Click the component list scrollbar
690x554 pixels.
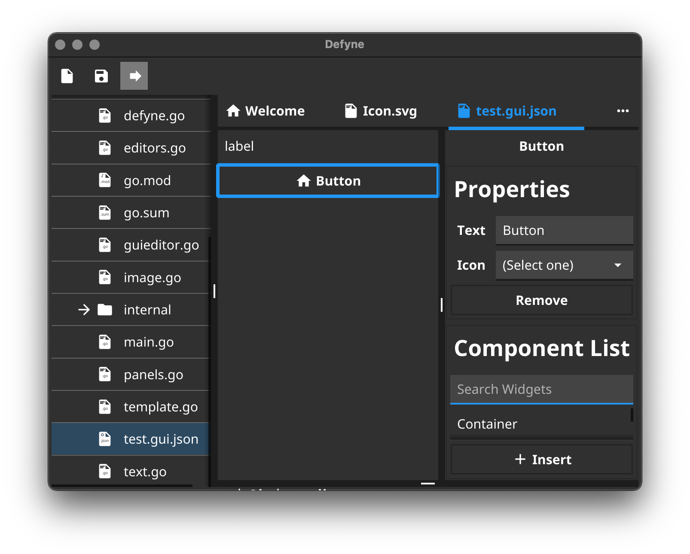[x=632, y=415]
